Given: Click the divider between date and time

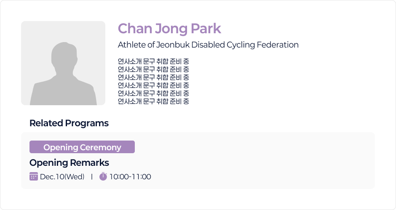Looking at the screenshot, I should 92,177.
